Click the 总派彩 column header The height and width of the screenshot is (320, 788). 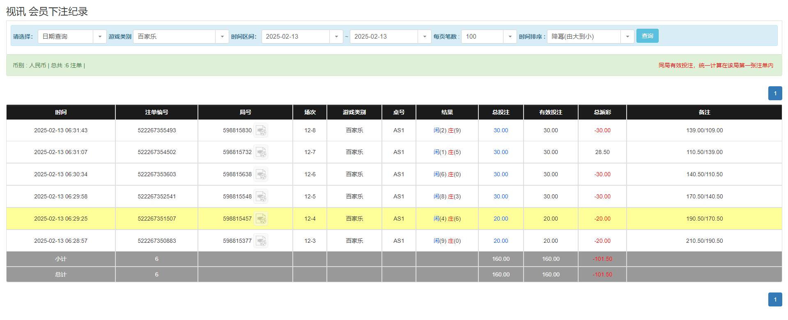[602, 112]
